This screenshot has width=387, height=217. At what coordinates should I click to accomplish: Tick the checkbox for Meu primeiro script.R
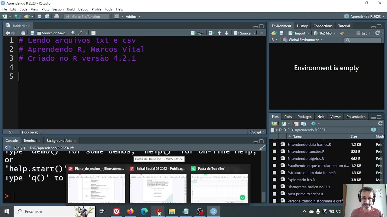(x=275, y=194)
